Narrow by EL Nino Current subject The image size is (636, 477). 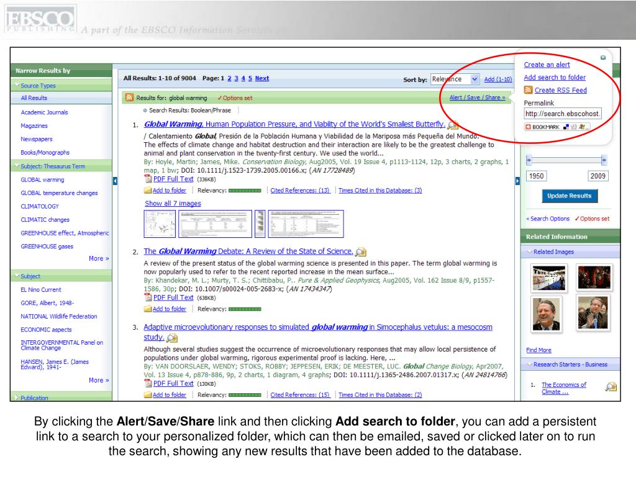click(x=40, y=289)
